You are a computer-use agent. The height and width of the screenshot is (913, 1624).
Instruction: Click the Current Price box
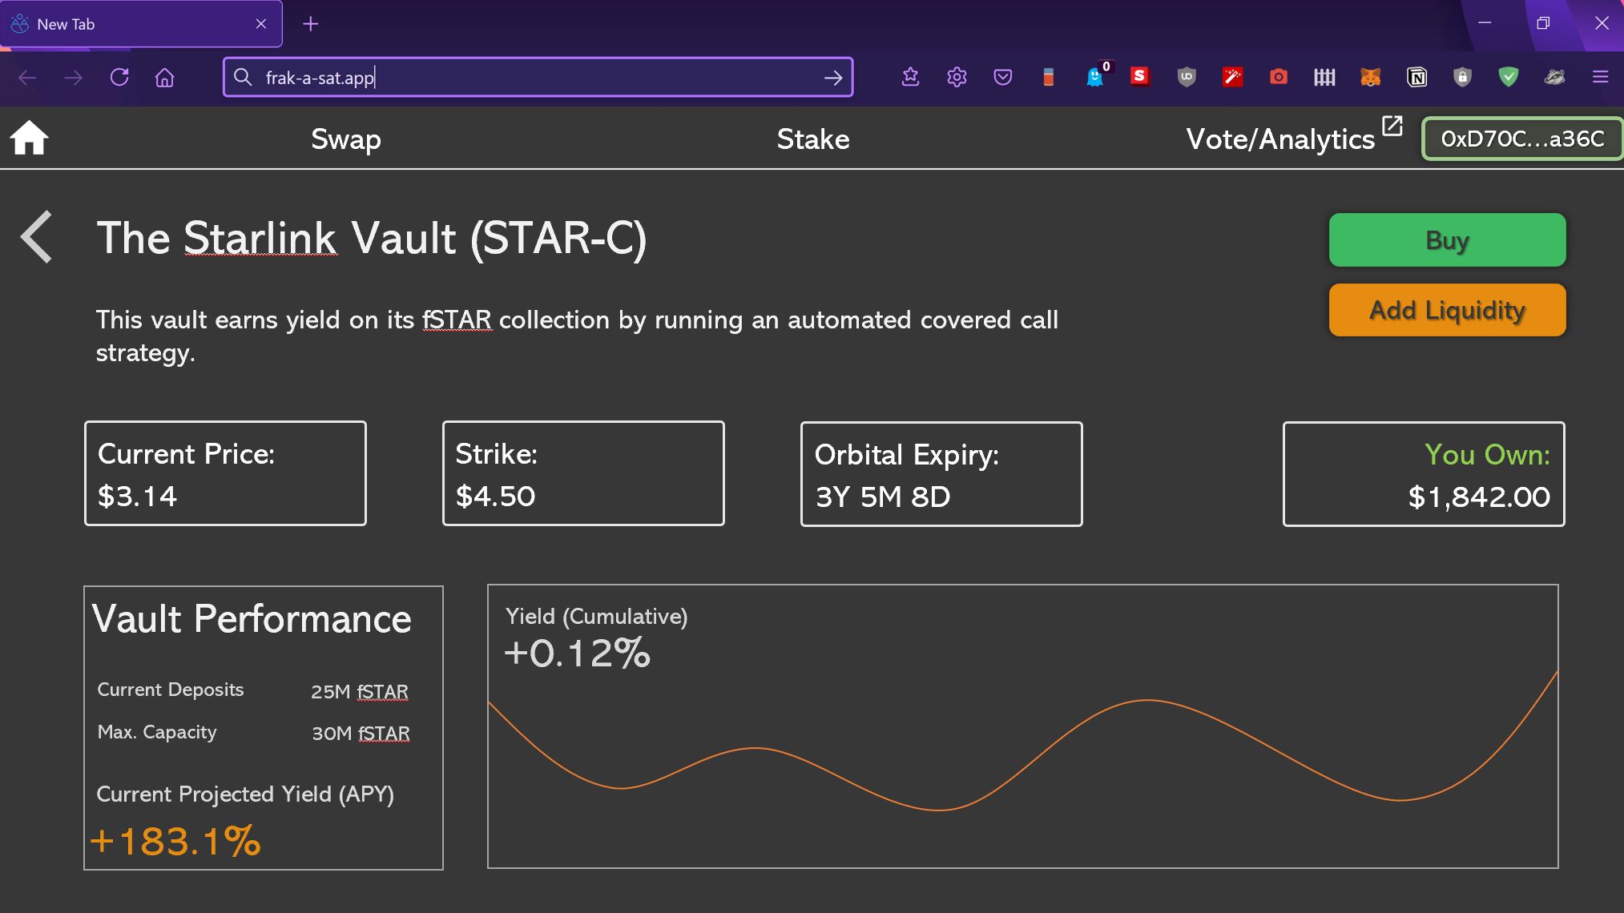pos(225,473)
